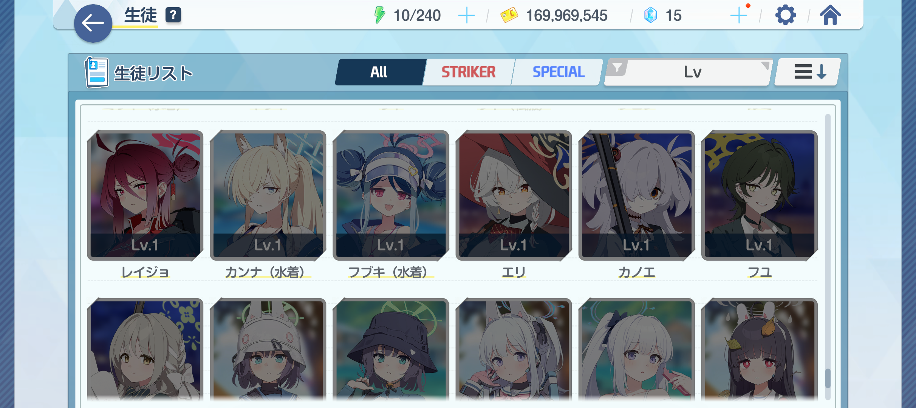916x408 pixels.
Task: Toggle the sort order direction button
Action: point(808,72)
